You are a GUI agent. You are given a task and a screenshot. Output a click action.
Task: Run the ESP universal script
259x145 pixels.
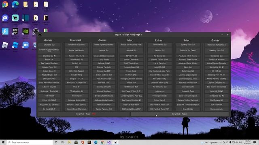[x=76, y=67]
